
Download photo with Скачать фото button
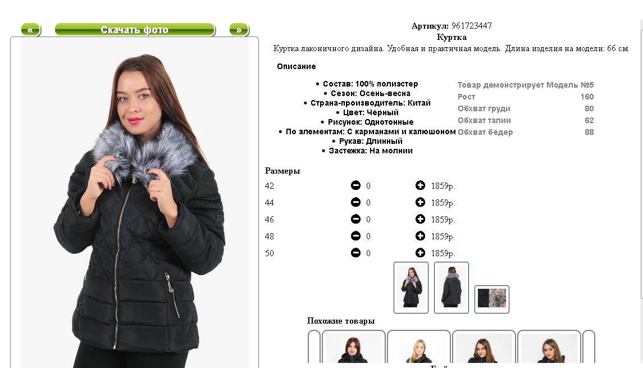135,30
